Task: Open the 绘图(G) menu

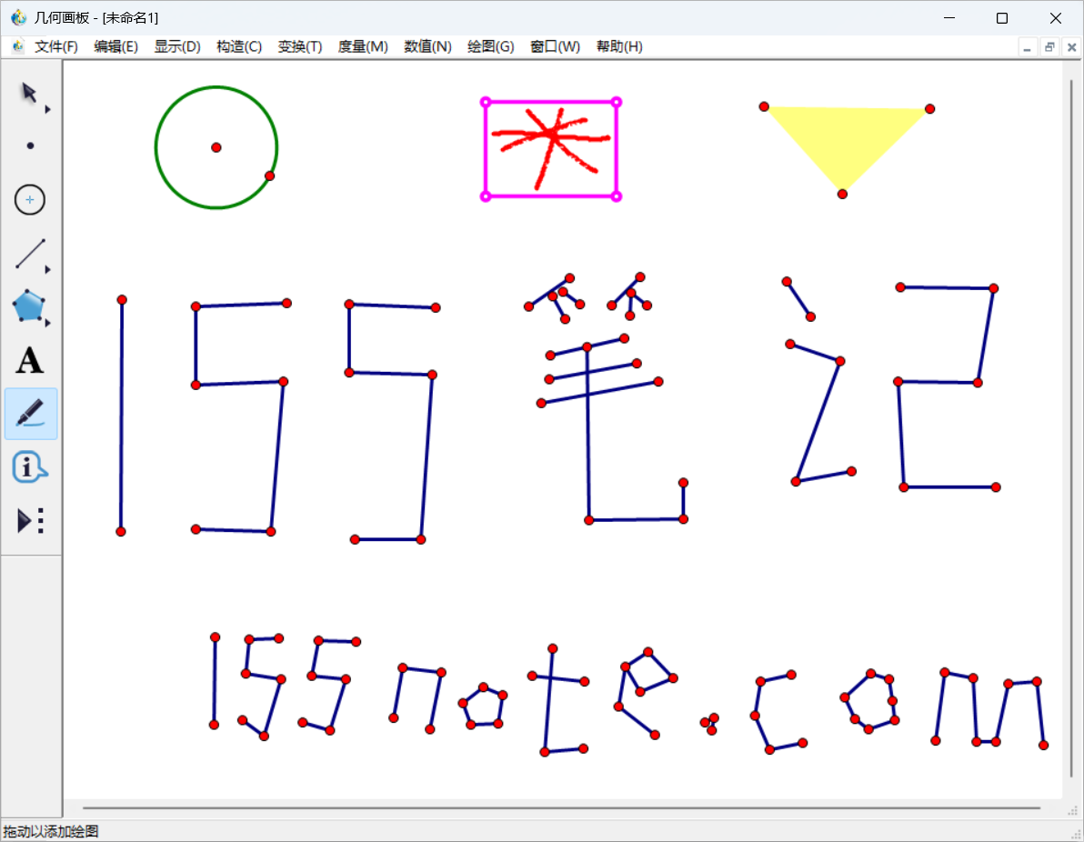Action: pyautogui.click(x=490, y=46)
